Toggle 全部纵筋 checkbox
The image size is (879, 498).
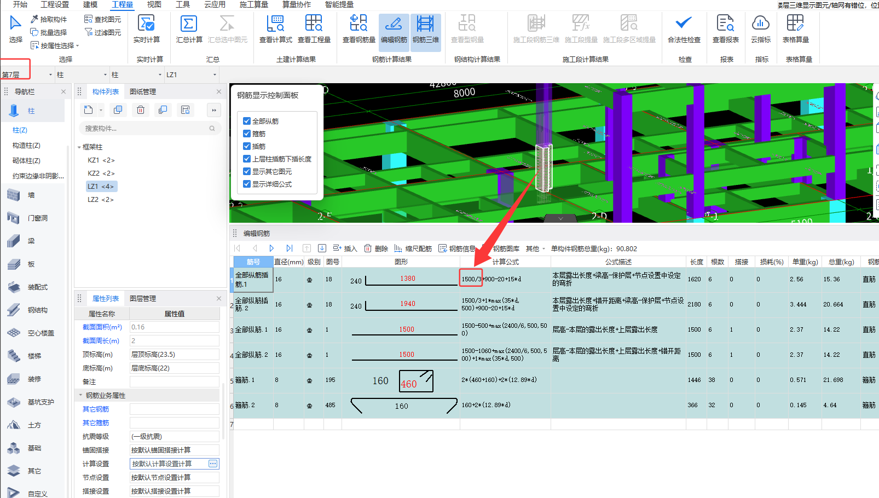[247, 121]
